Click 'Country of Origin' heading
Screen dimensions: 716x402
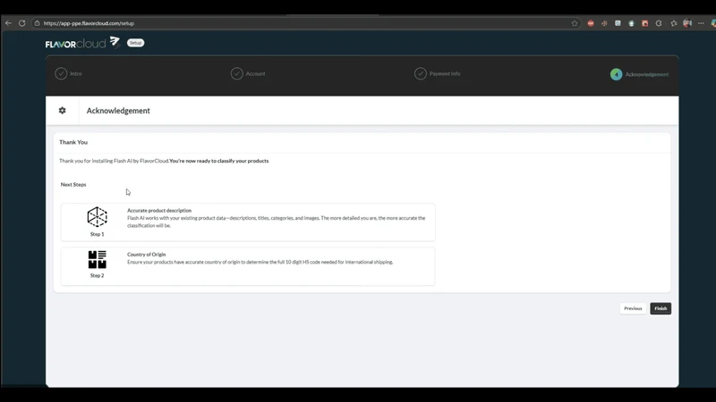pos(147,255)
